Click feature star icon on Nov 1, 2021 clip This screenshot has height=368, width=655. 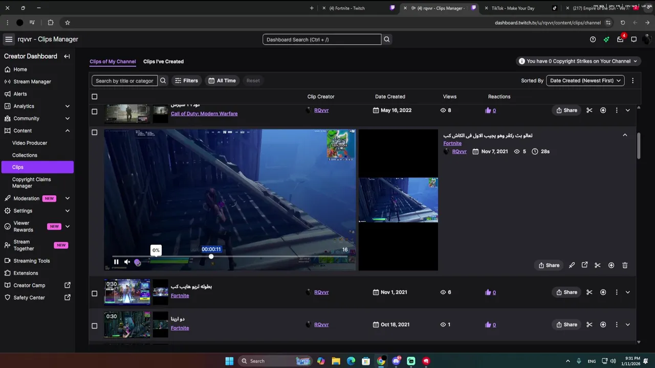(603, 292)
